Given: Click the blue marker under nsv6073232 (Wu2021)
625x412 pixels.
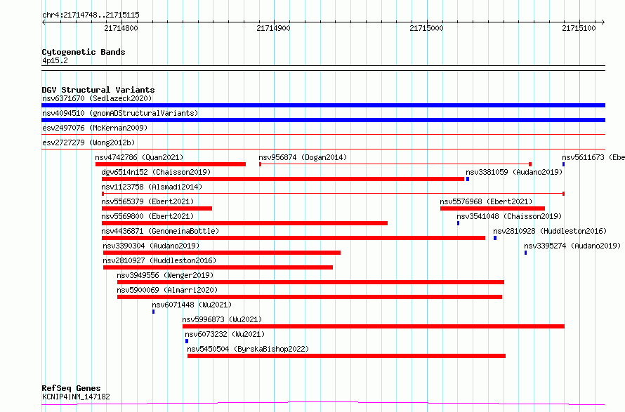Looking at the screenshot, I should pyautogui.click(x=187, y=341).
